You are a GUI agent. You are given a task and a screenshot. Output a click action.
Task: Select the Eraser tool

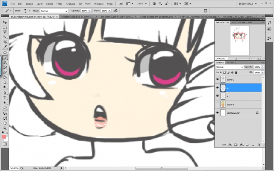[x=5, y=72]
